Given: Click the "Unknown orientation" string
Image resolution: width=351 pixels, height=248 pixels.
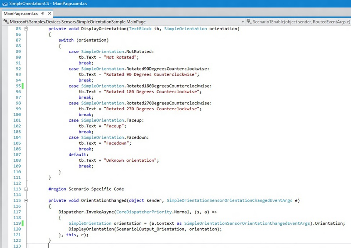Looking at the screenshot, I should coord(130,160).
